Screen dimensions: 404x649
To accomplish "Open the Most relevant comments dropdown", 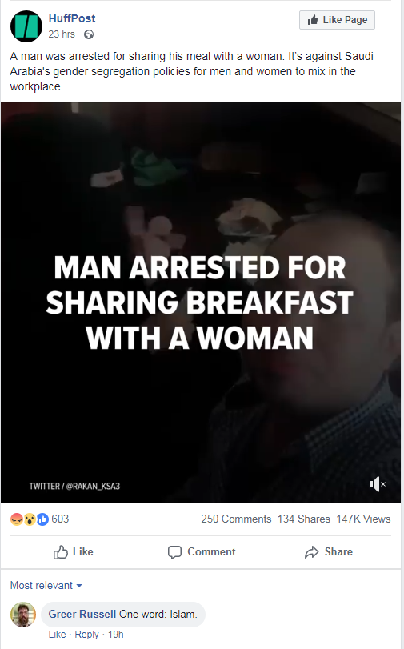I will coord(46,585).
